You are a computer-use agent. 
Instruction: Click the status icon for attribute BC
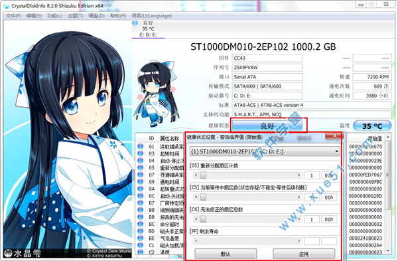141,224
